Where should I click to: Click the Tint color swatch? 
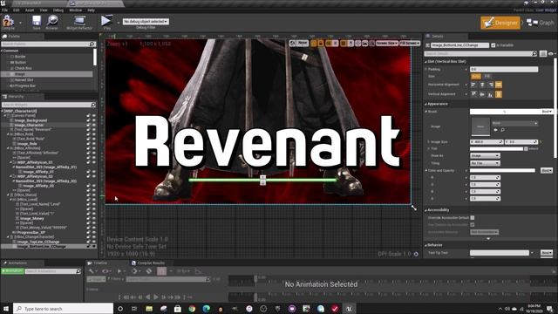496,149
